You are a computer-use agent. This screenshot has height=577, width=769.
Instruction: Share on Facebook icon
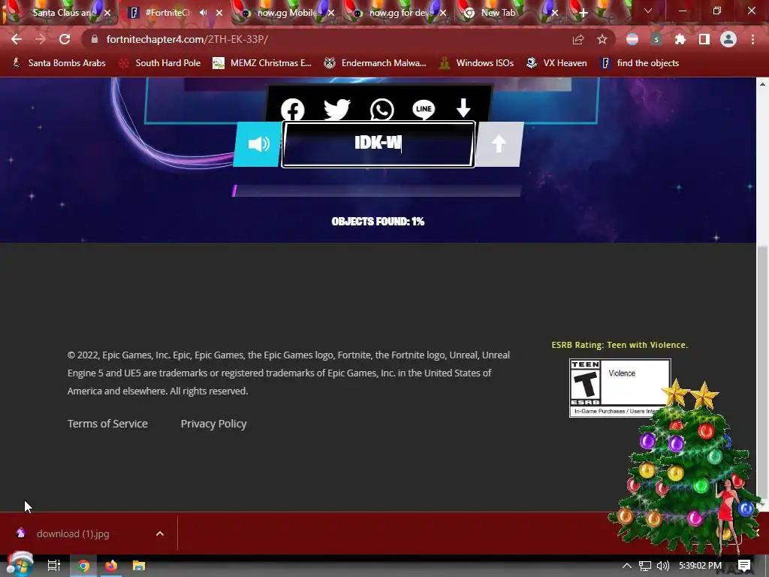coord(293,110)
